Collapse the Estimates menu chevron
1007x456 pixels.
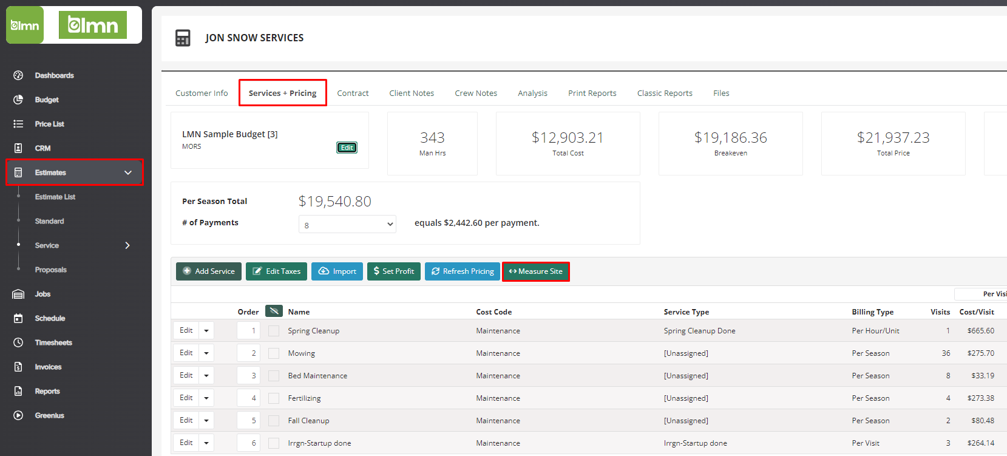(x=128, y=172)
